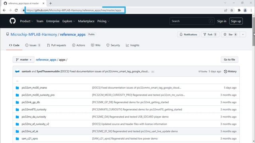
Task: Click the Sign up button
Action: [x=236, y=21]
